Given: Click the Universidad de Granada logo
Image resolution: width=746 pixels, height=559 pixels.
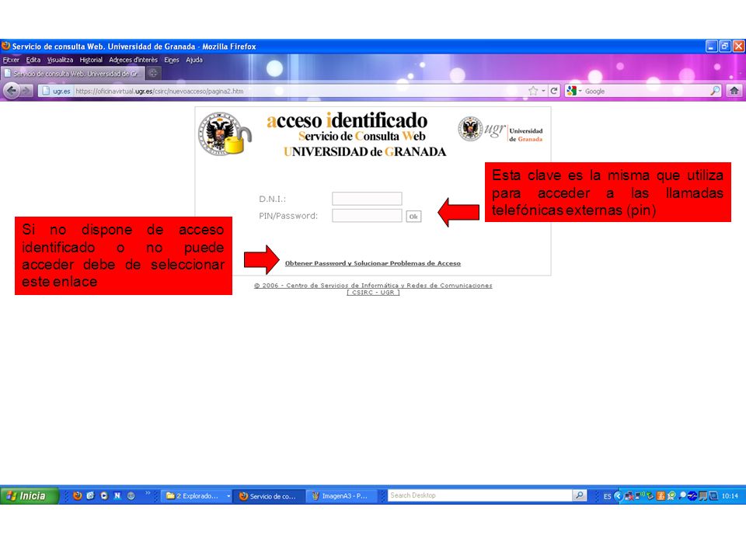Looking at the screenshot, I should pos(500,130).
